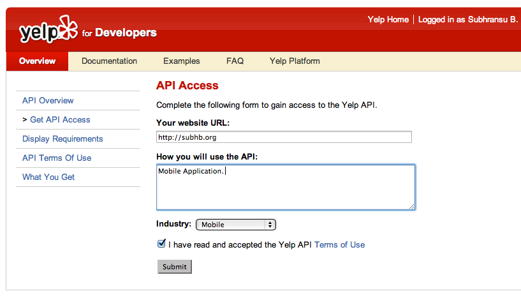
Task: Click into How you will use the API textarea
Action: click(286, 187)
